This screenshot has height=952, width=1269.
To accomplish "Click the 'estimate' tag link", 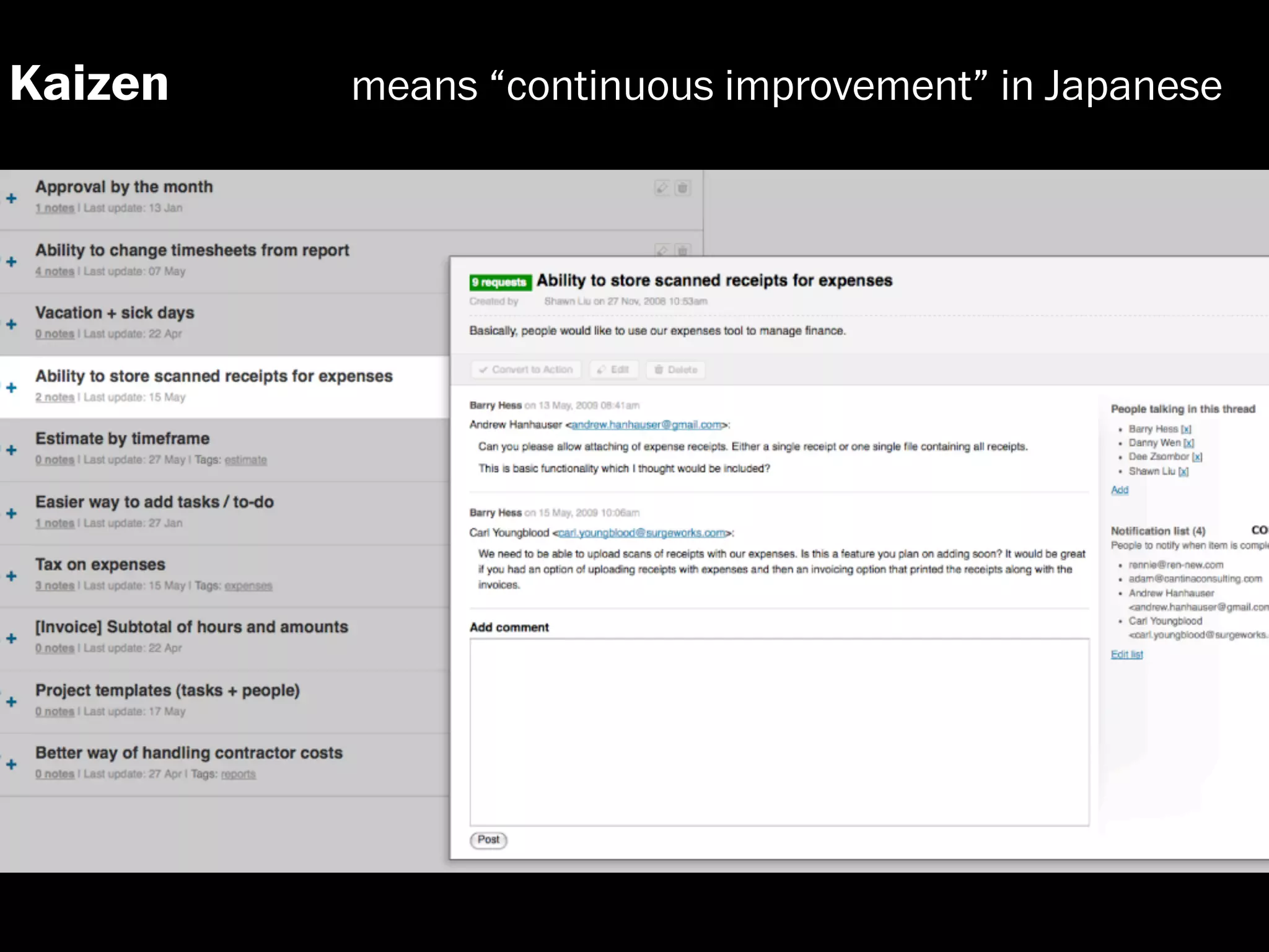I will point(245,460).
